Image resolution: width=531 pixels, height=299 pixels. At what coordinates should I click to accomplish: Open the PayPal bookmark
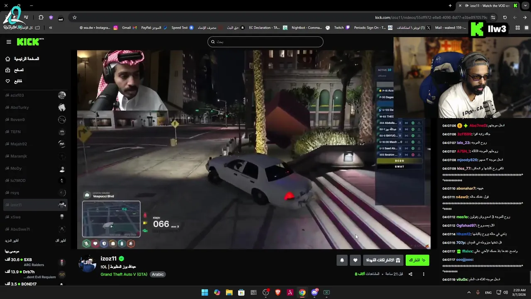154,28
